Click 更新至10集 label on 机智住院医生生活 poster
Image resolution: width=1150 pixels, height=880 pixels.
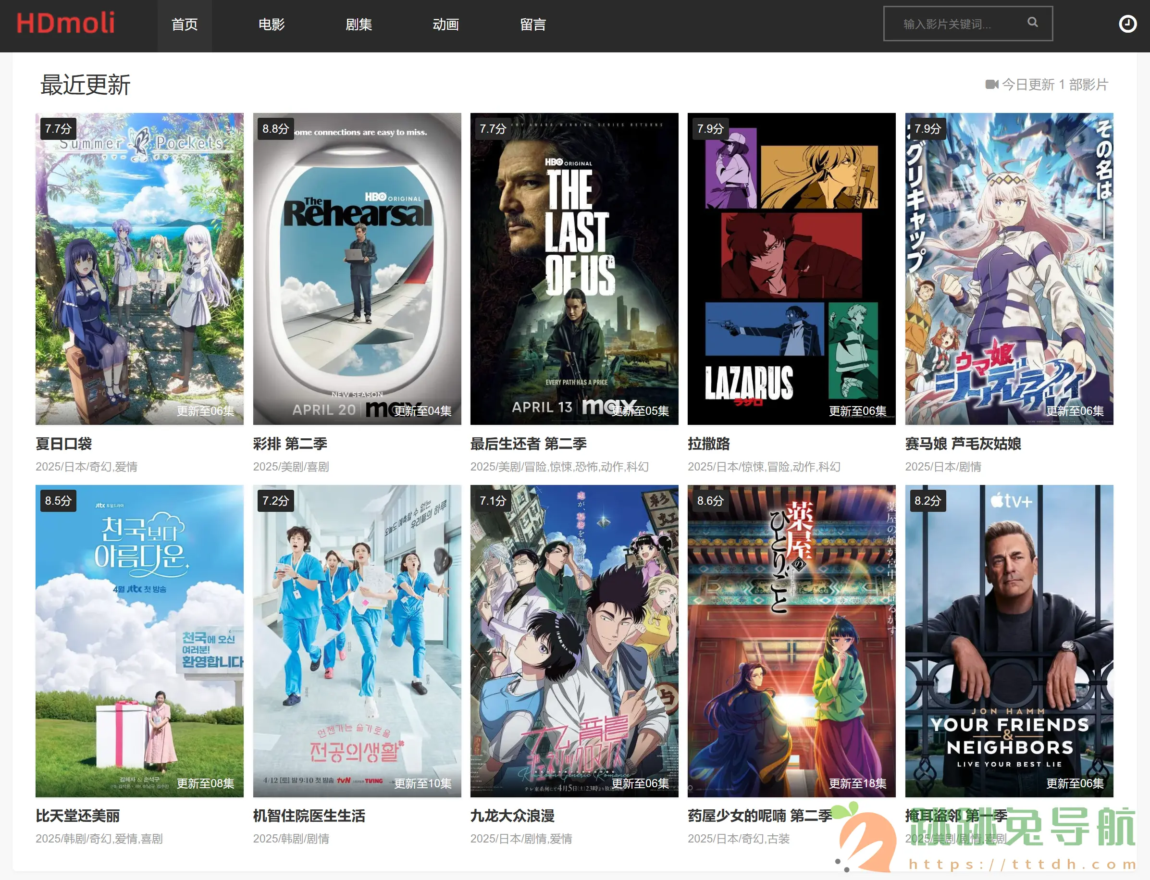click(x=422, y=783)
